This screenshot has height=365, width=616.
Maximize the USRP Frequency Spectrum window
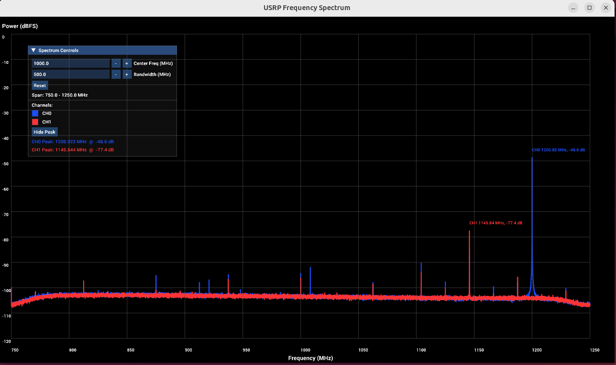pos(589,8)
